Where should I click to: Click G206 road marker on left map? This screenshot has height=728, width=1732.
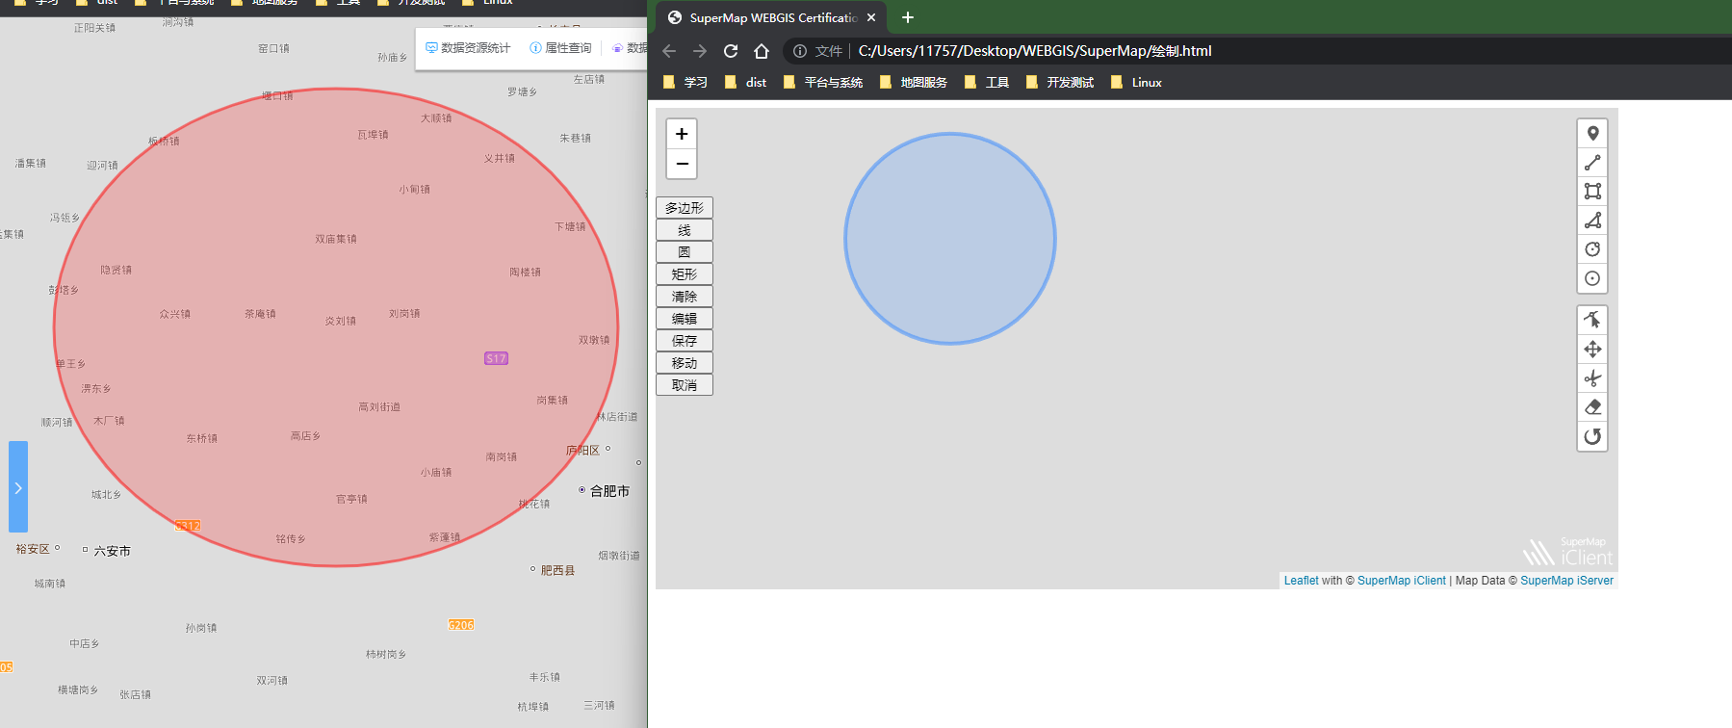pyautogui.click(x=461, y=625)
